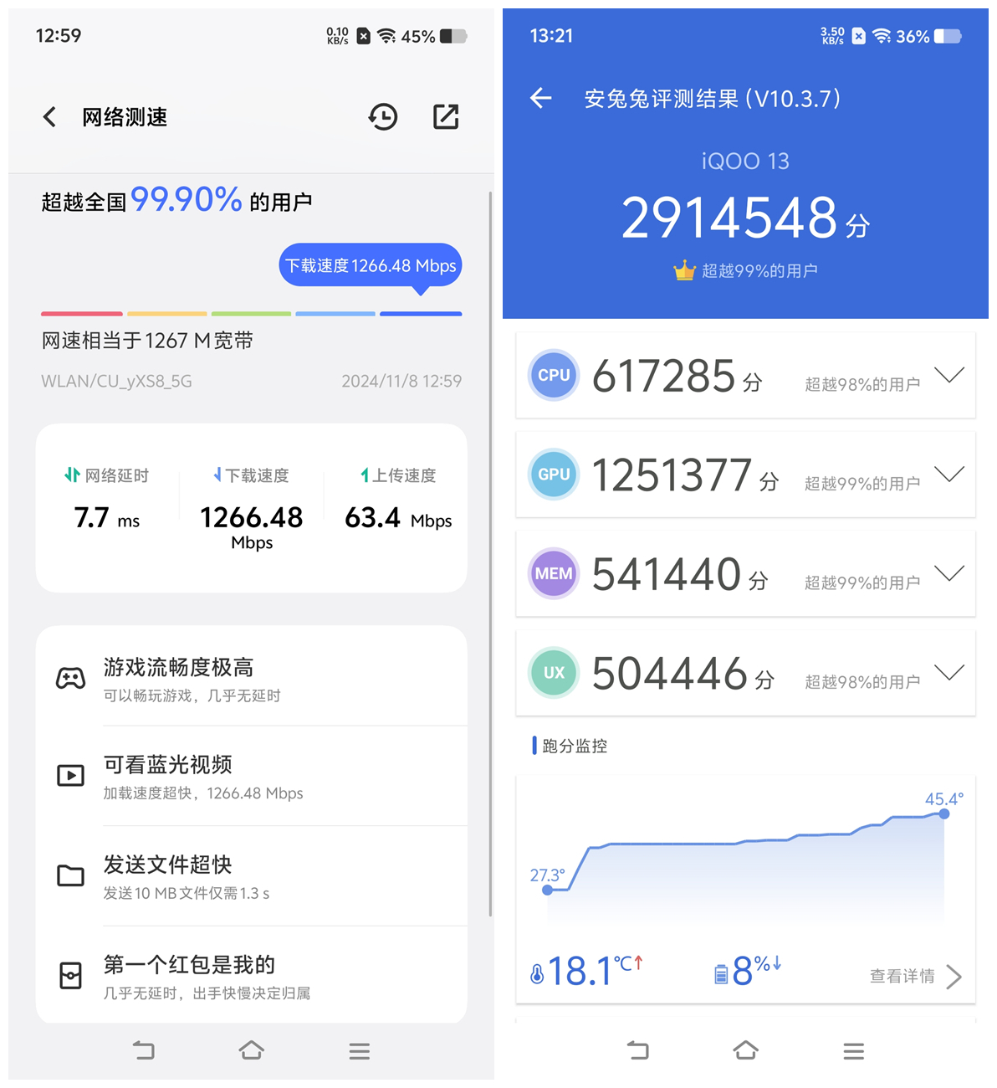Tap the thermometer icon next to 18.1℃
Image resolution: width=997 pixels, height=1088 pixels.
coord(537,974)
